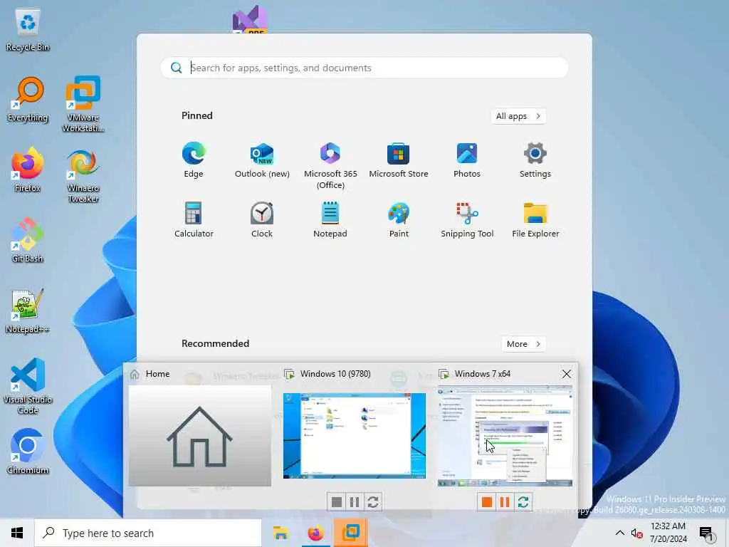The width and height of the screenshot is (729, 547).
Task: Expand More recommended items
Action: pyautogui.click(x=523, y=344)
